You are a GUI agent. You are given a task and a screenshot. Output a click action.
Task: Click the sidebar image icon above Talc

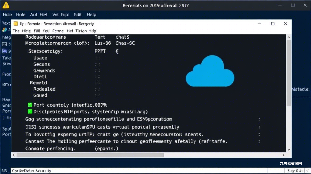point(5,51)
